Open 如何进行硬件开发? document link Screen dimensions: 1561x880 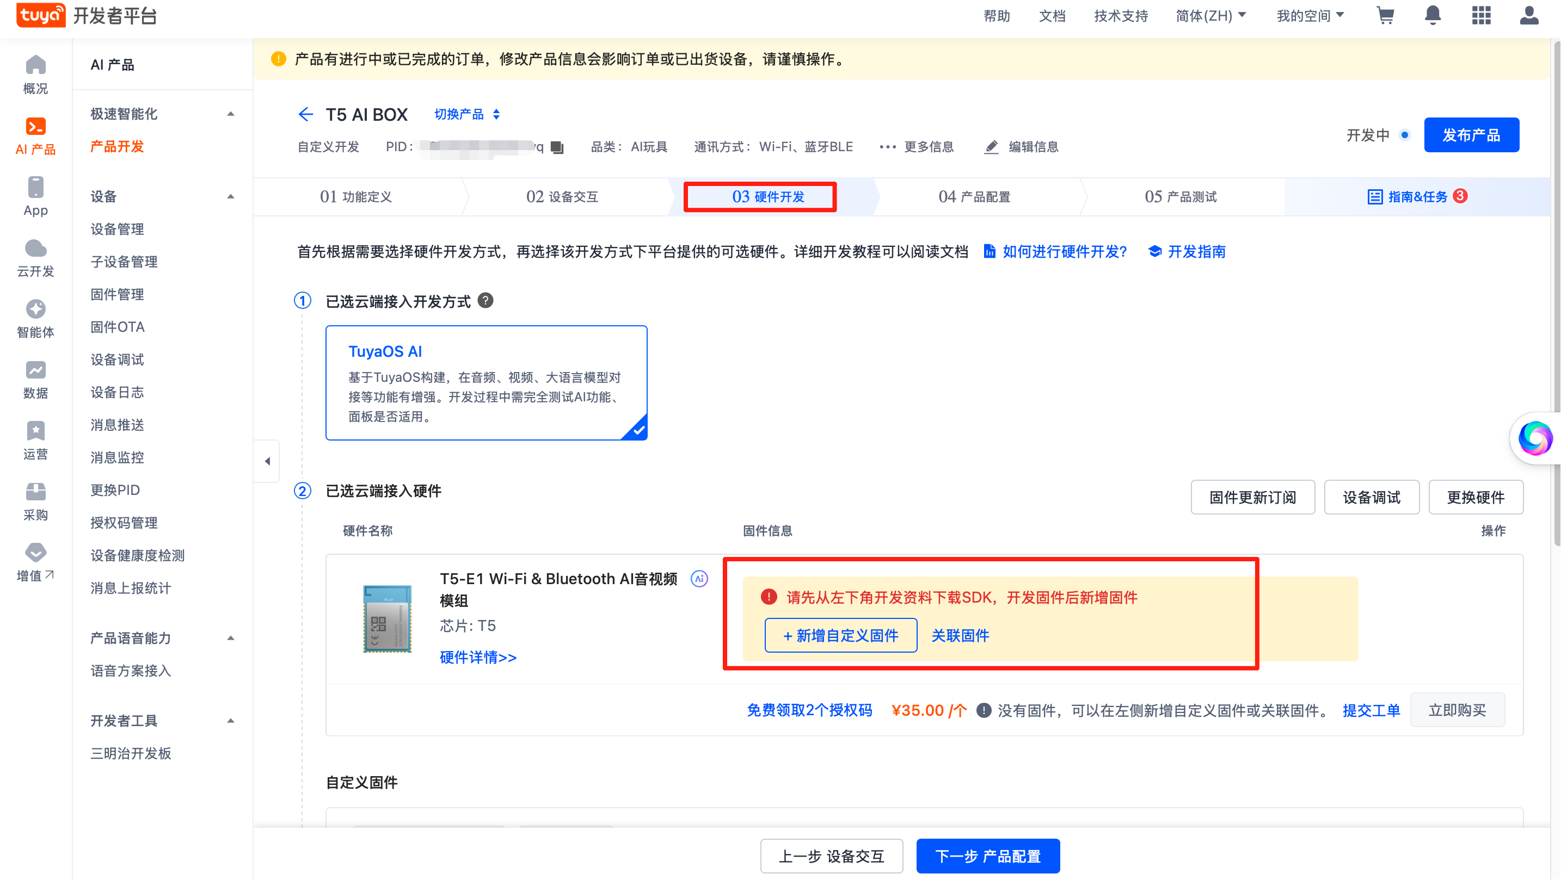(1055, 251)
